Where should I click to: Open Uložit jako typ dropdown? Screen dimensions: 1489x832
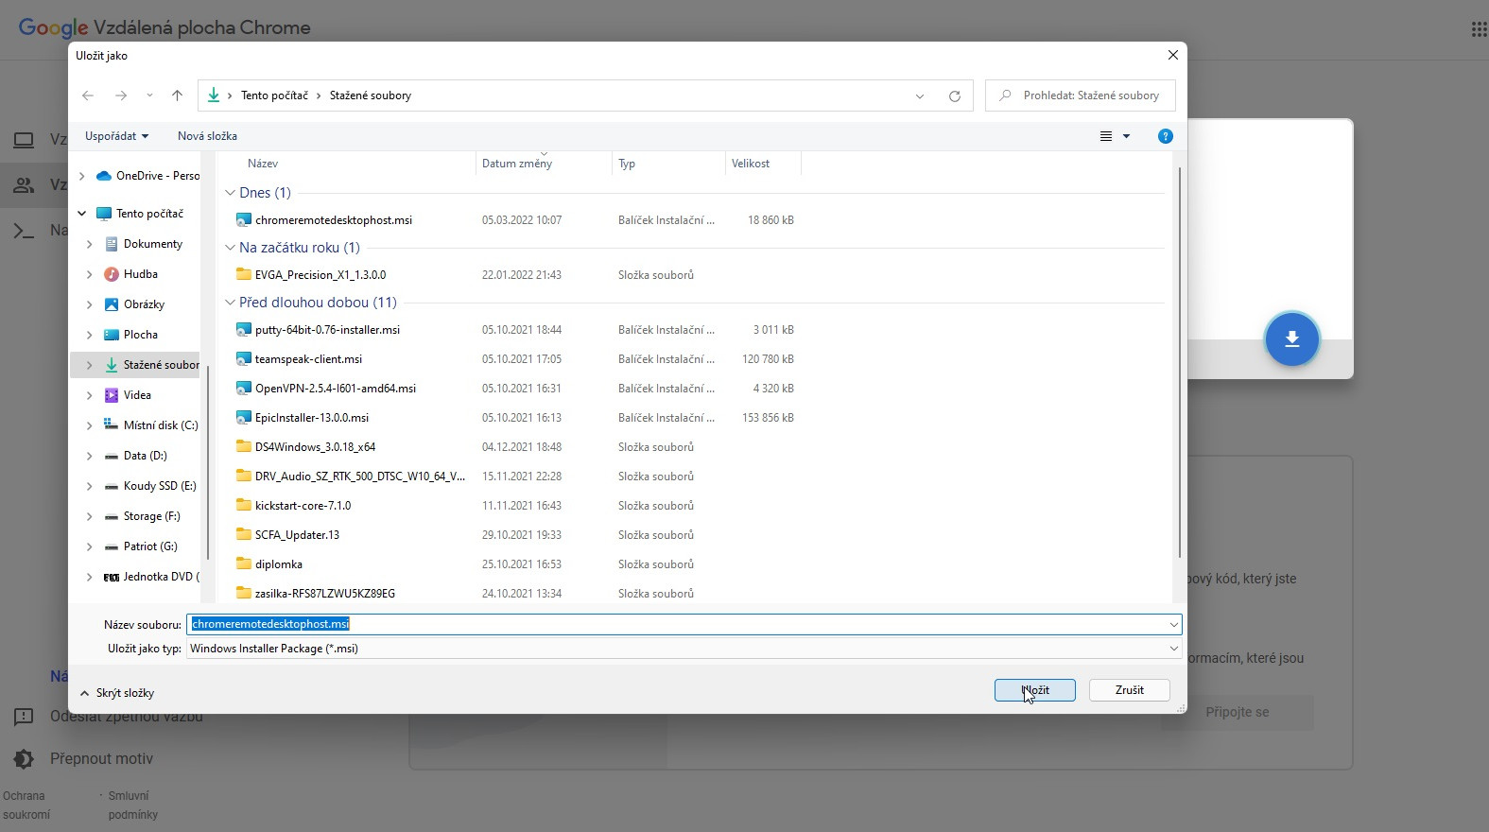point(1174,649)
